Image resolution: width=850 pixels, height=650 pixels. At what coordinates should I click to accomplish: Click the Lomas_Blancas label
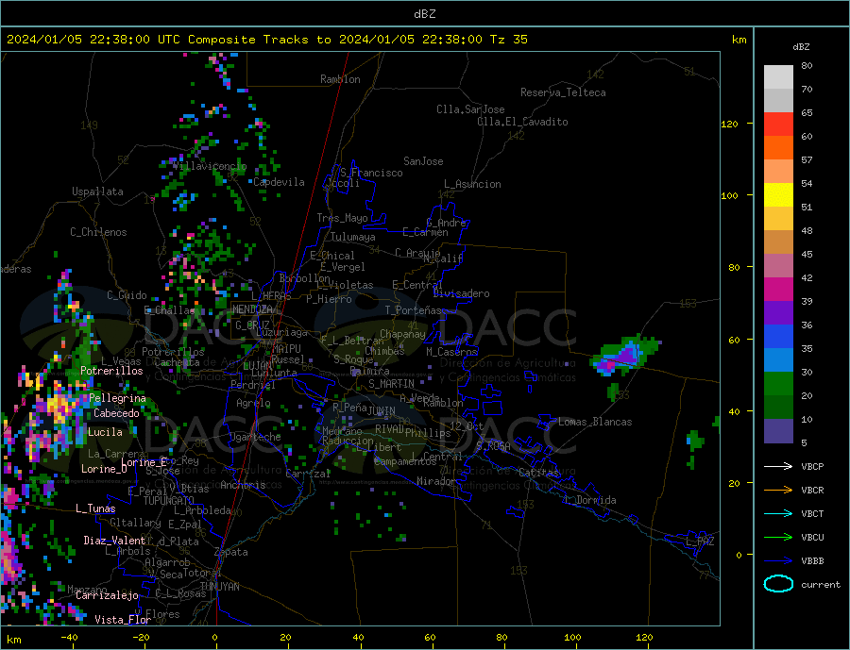(x=595, y=422)
